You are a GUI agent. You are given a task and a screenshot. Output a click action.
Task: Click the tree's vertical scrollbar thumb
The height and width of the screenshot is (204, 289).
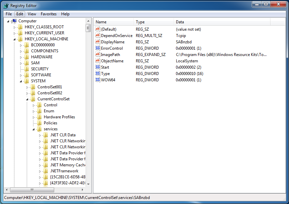click(88, 28)
